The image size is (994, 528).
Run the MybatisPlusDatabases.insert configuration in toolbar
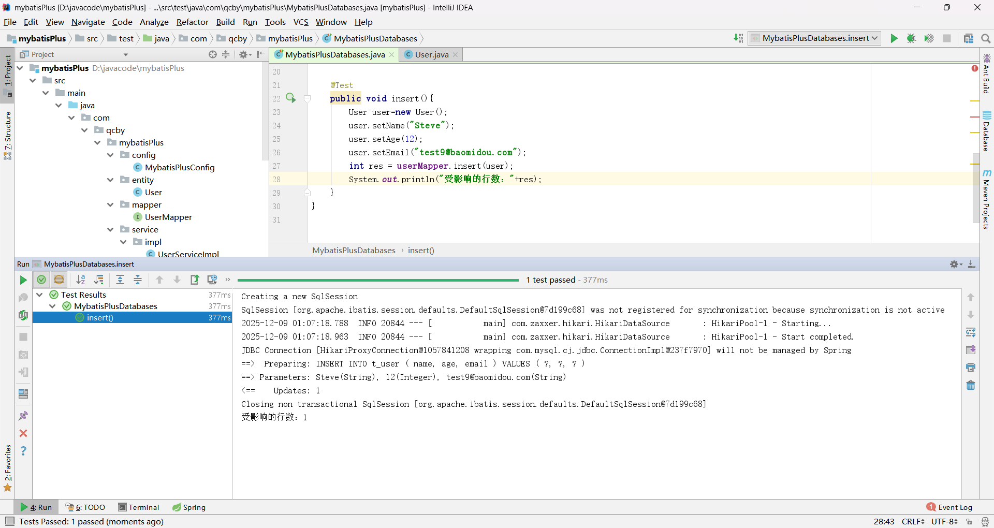pyautogui.click(x=894, y=38)
